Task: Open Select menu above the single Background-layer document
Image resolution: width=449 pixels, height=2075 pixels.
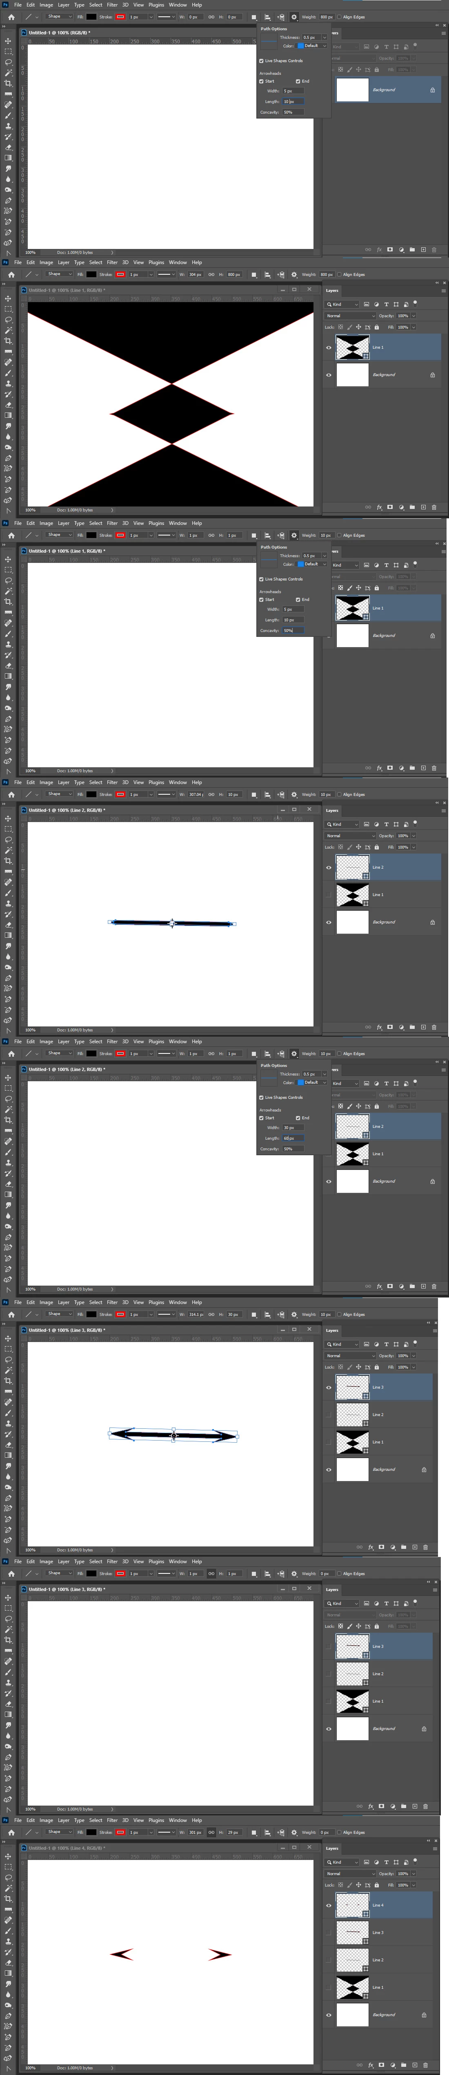Action: [96, 5]
